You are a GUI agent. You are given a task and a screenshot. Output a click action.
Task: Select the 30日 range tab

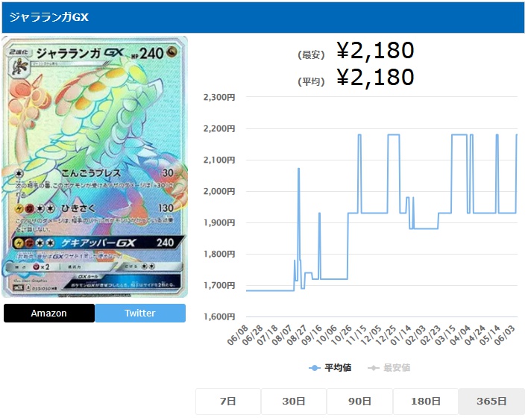[x=294, y=401]
